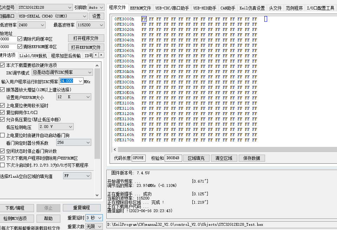The height and width of the screenshot is (230, 337).
Task: Open 重复延时 3 秒 dropdown
Action: [94, 218]
